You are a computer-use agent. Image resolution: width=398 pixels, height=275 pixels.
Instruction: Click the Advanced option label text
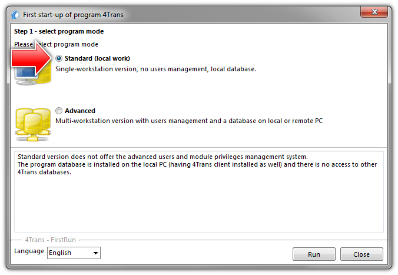[80, 111]
